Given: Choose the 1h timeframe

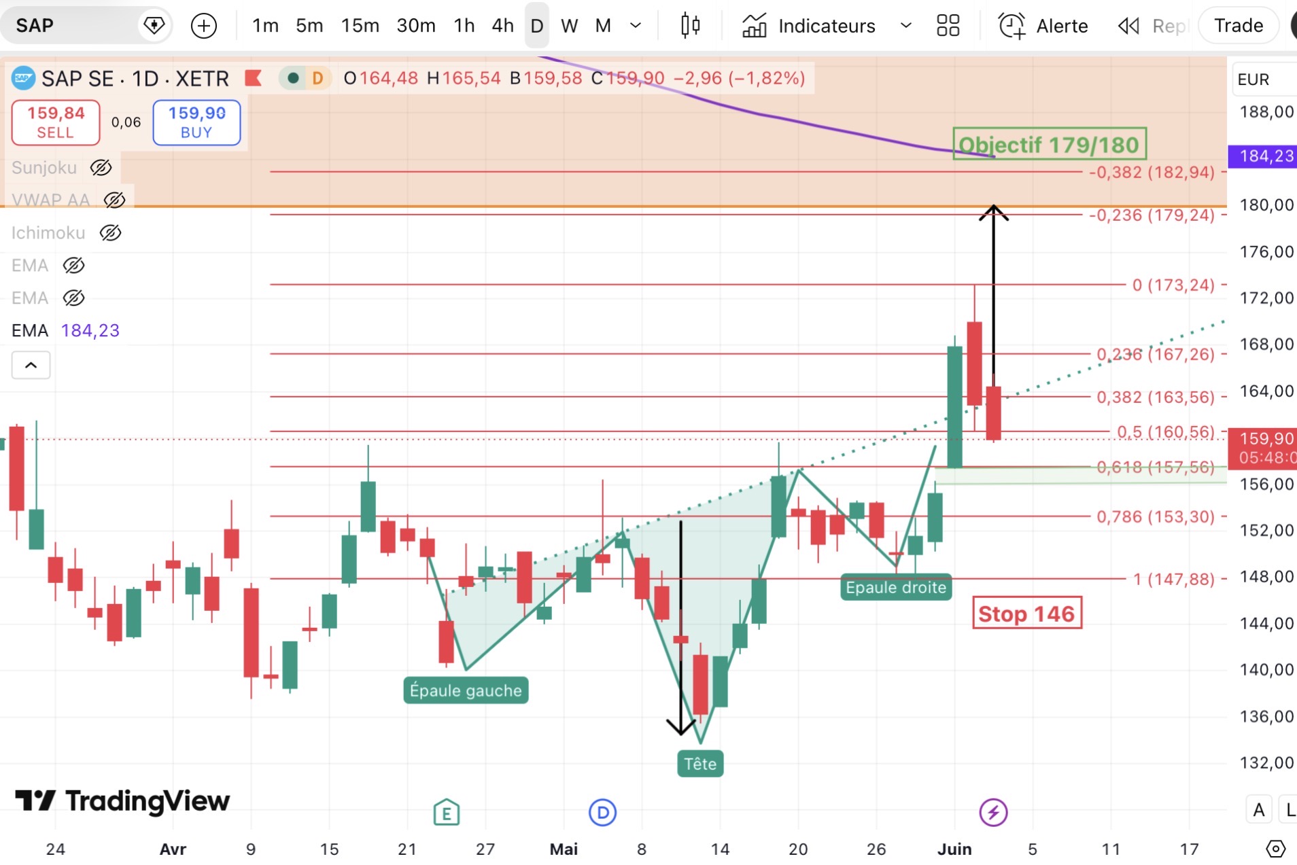Looking at the screenshot, I should coord(464,26).
